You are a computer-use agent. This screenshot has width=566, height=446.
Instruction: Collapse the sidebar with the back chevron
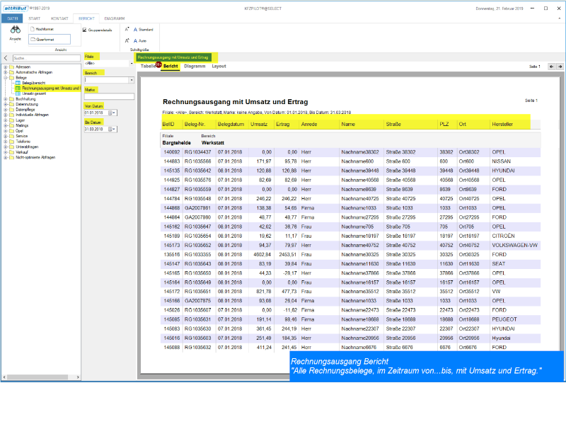pyautogui.click(x=5, y=58)
